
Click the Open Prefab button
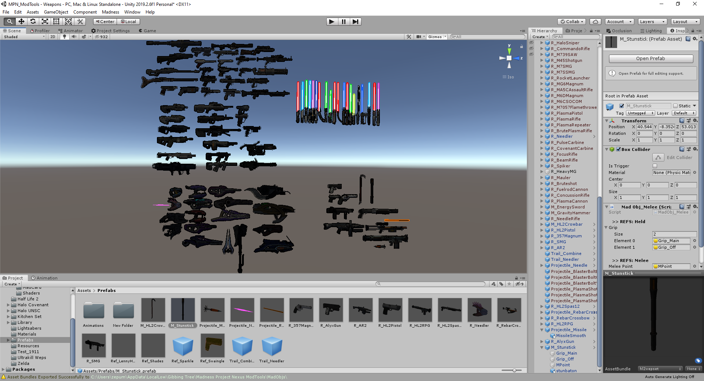[650, 58]
